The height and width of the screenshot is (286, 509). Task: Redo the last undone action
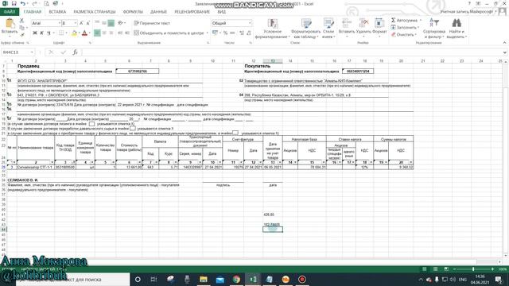tap(34, 3)
